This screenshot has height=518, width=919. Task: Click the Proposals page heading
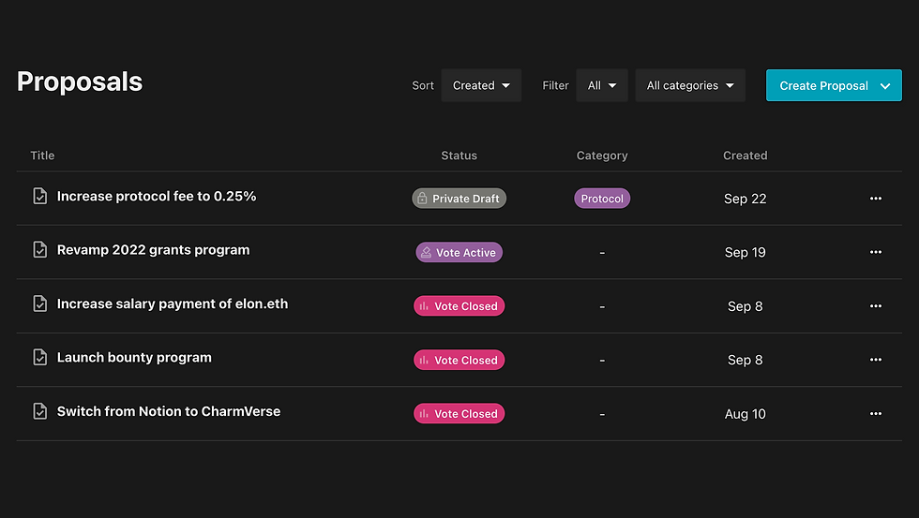[x=80, y=81]
